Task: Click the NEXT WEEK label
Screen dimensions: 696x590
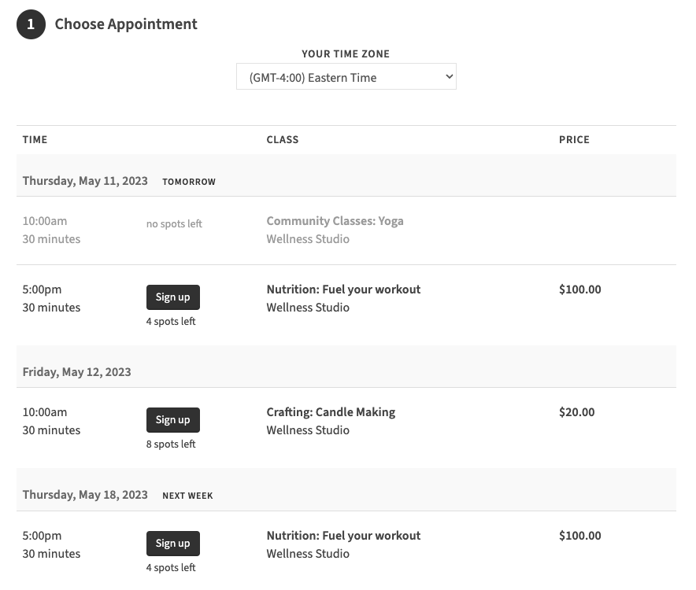Action: (187, 496)
